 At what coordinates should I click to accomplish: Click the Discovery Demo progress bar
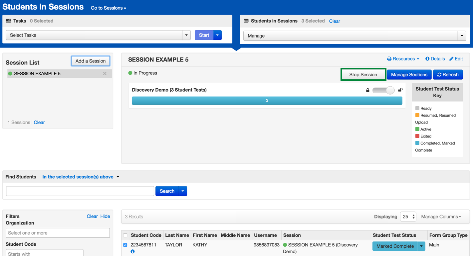point(267,101)
